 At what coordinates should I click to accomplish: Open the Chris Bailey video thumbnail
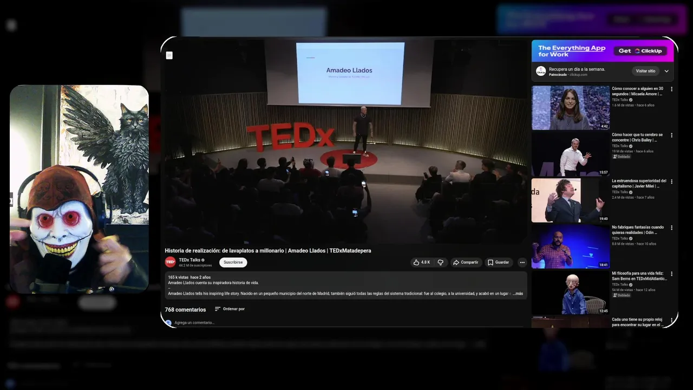[x=571, y=154]
